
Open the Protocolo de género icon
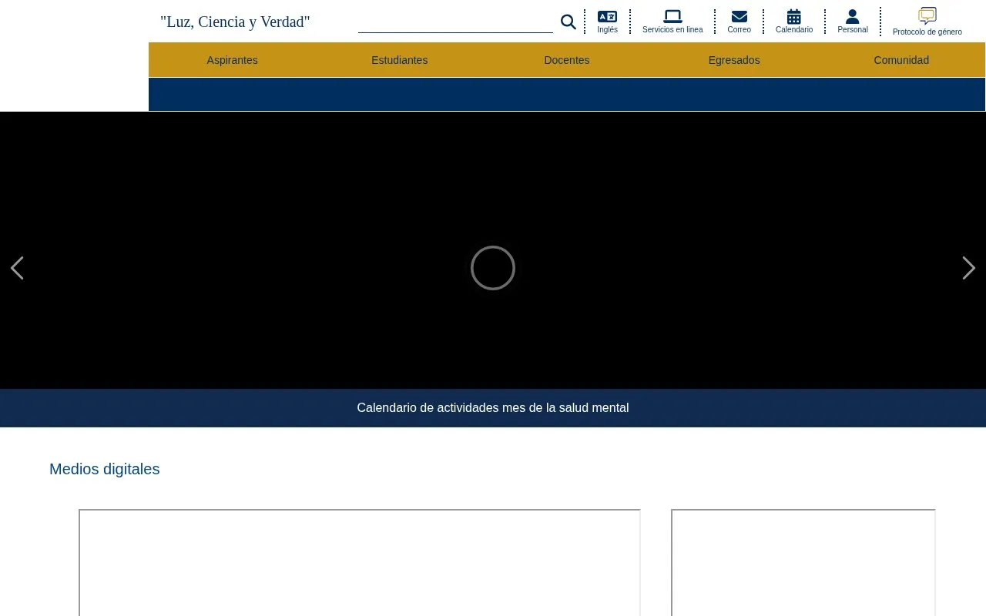[927, 15]
